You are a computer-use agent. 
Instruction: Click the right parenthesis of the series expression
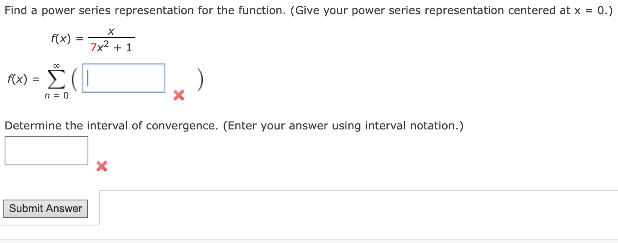(200, 78)
